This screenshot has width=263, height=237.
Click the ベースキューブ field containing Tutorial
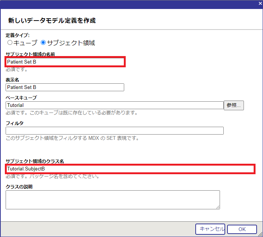(114, 105)
